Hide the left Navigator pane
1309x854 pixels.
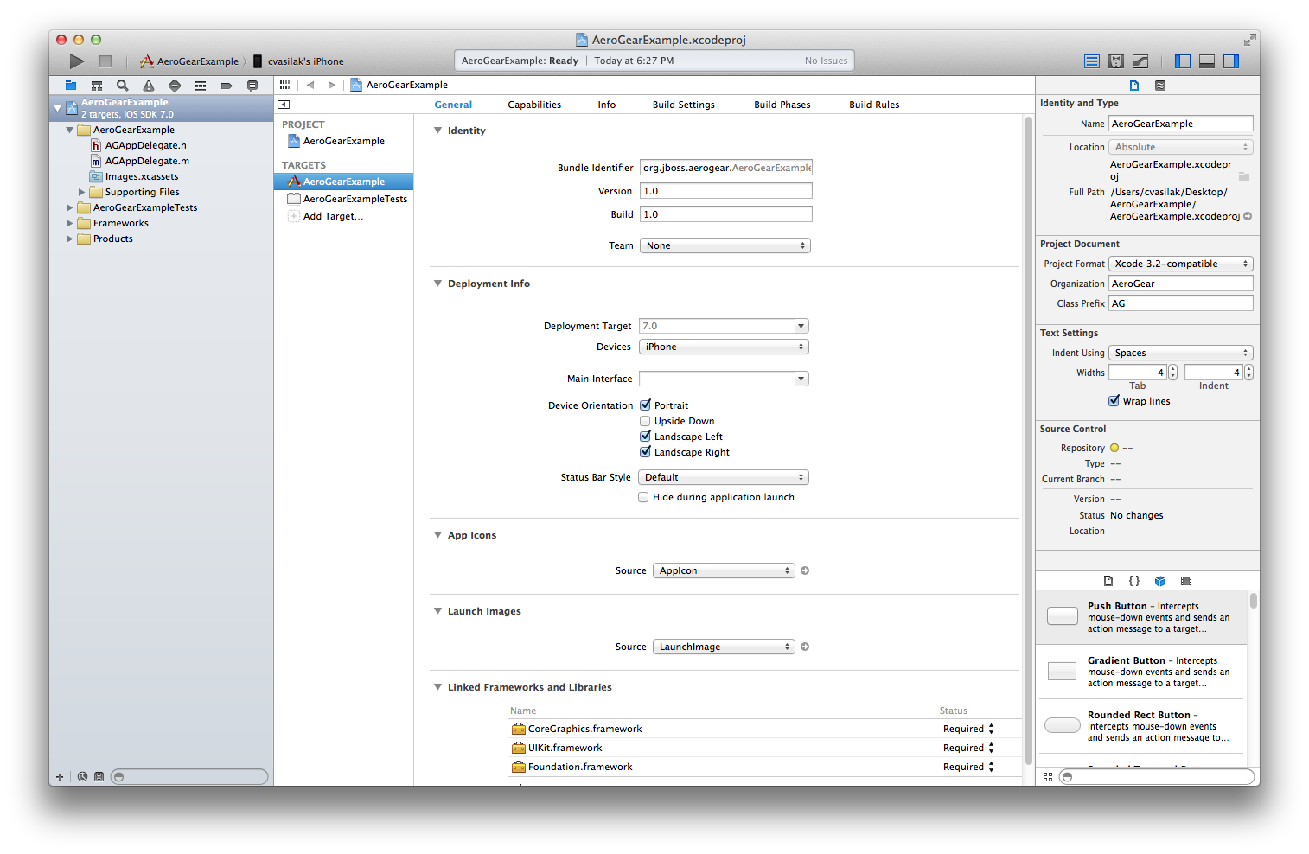tap(1183, 61)
